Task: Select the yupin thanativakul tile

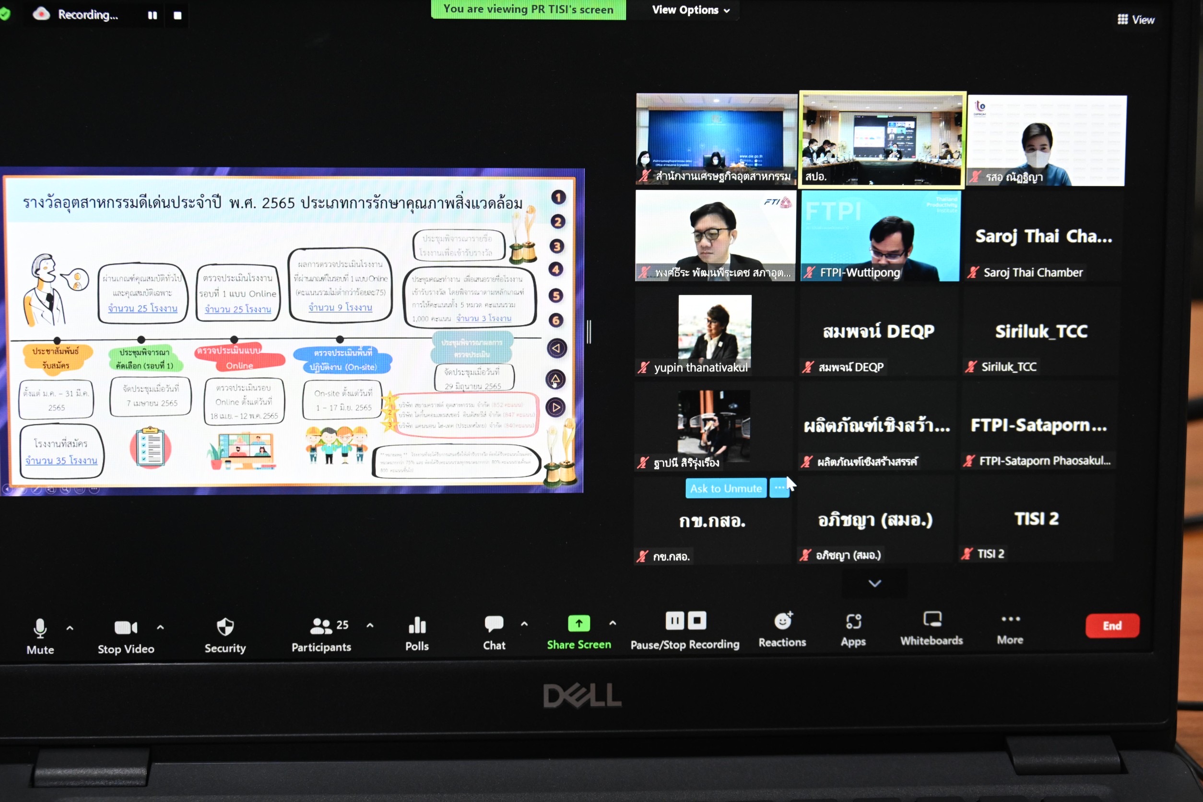Action: tap(715, 331)
